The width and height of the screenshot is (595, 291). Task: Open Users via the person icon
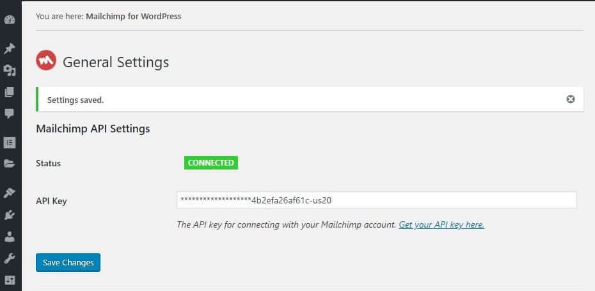10,237
